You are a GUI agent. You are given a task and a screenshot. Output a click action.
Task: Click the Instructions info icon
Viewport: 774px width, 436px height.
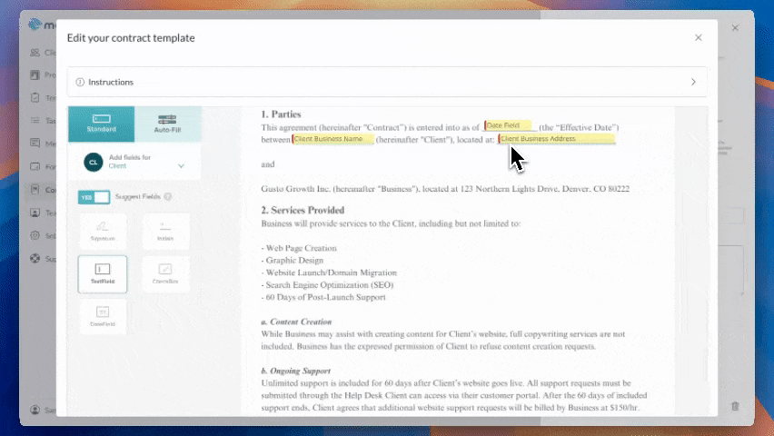(x=80, y=82)
